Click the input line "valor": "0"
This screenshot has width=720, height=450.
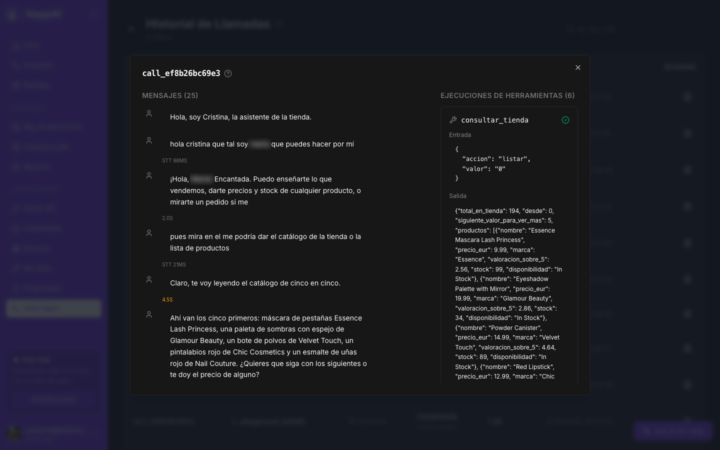(x=483, y=169)
